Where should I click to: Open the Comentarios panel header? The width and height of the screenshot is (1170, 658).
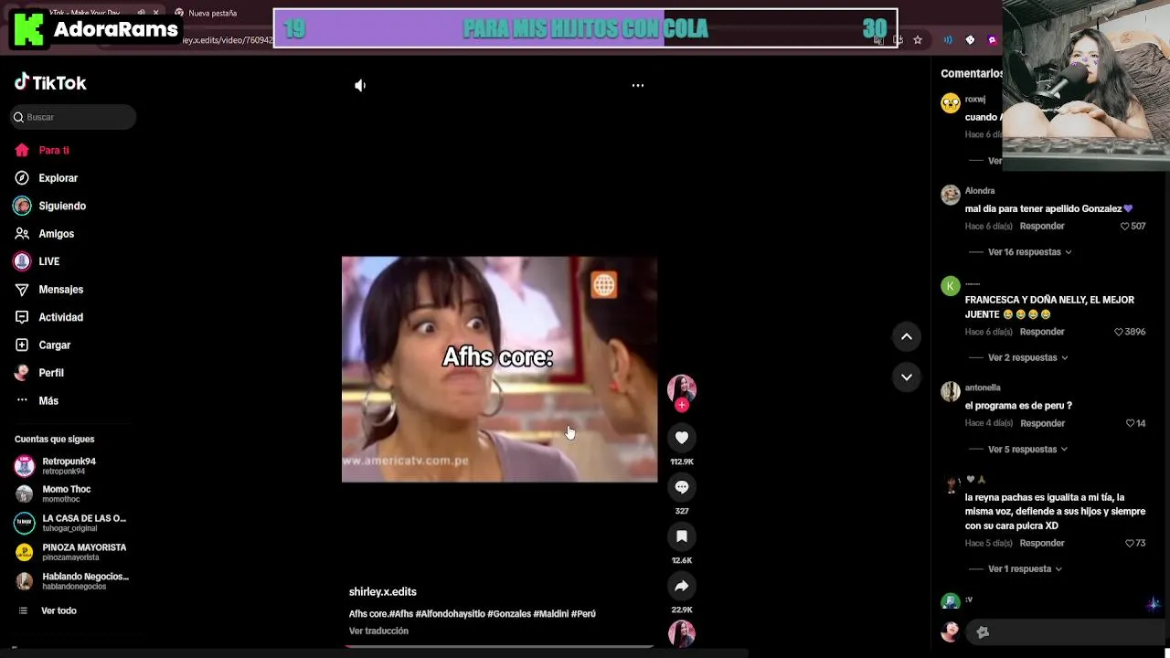pos(972,73)
